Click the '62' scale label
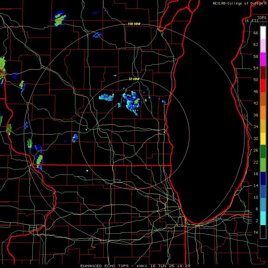 point(256,45)
